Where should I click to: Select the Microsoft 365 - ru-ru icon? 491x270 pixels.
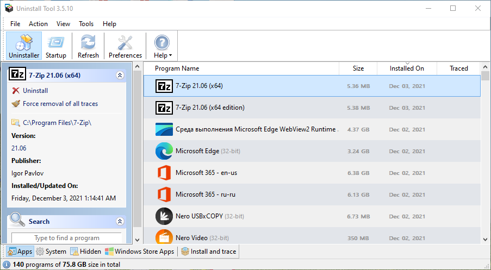[x=164, y=194]
